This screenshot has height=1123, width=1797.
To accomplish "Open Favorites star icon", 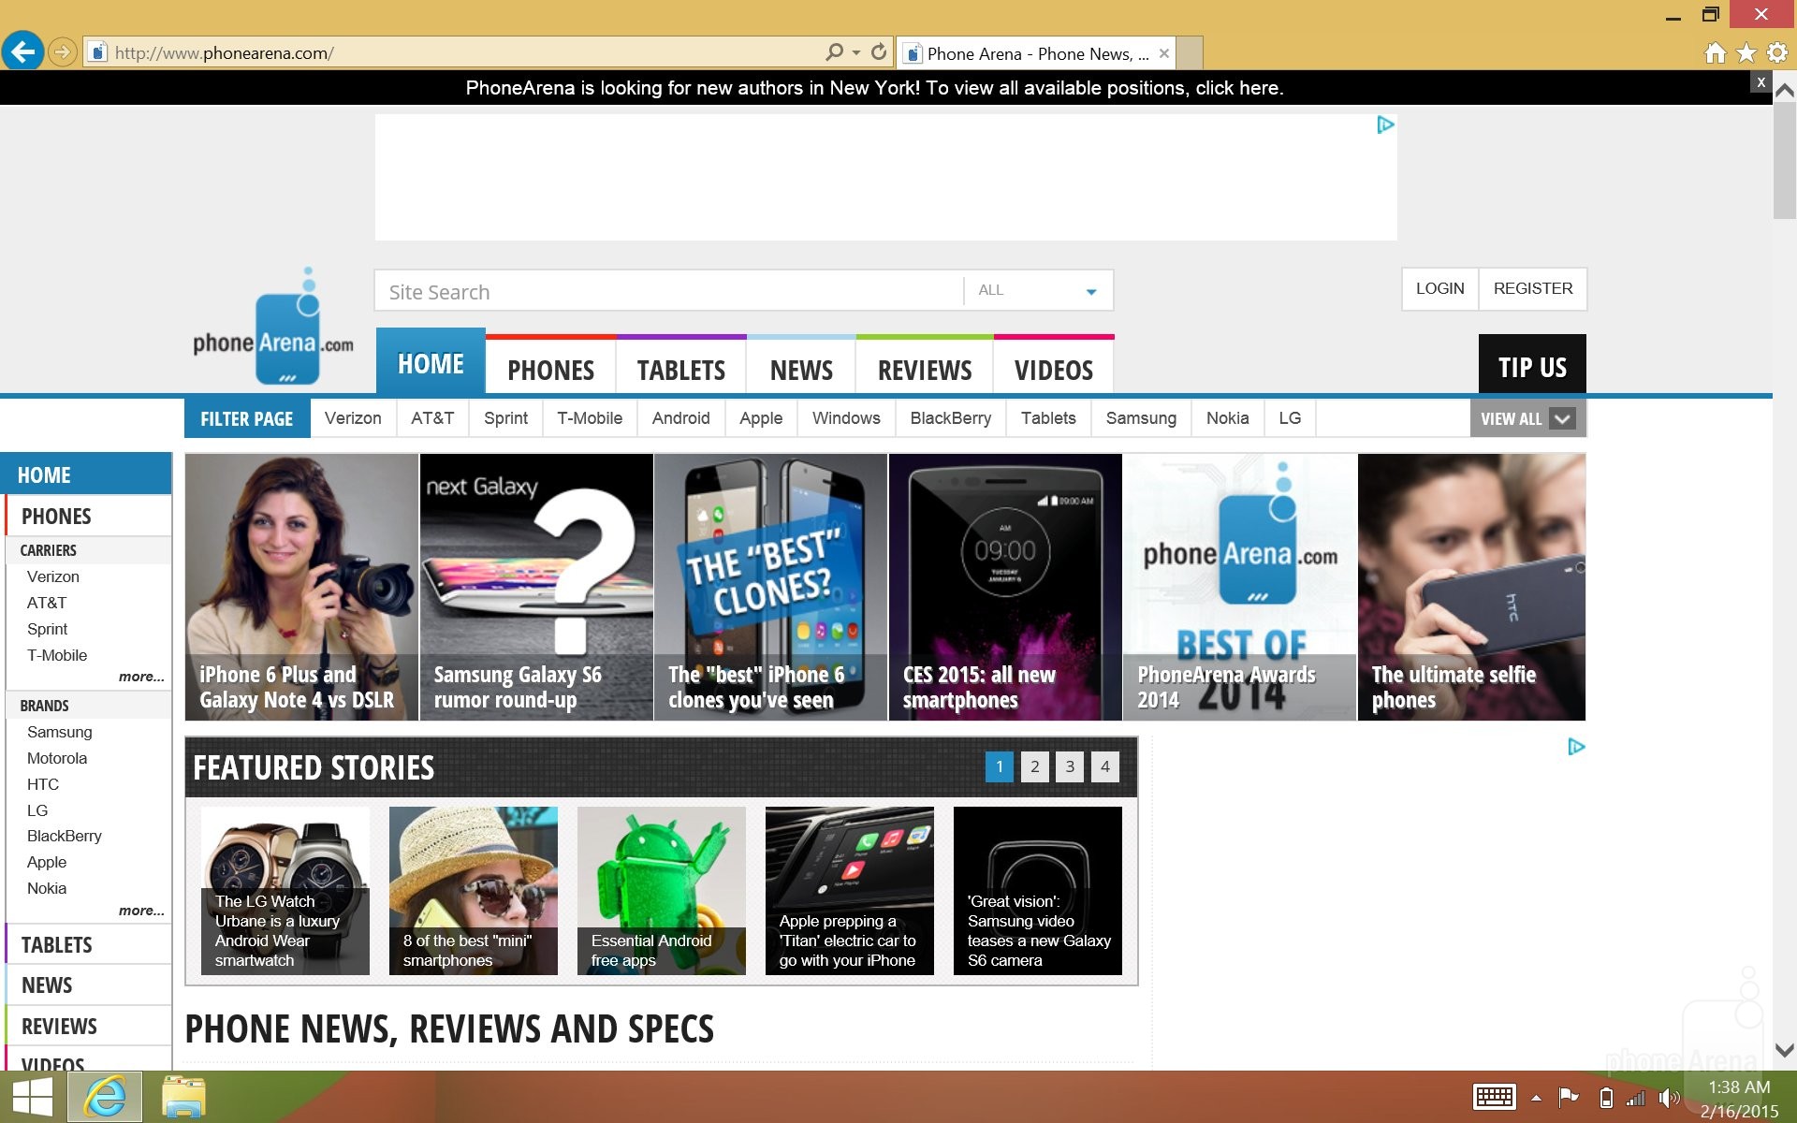I will tap(1746, 53).
